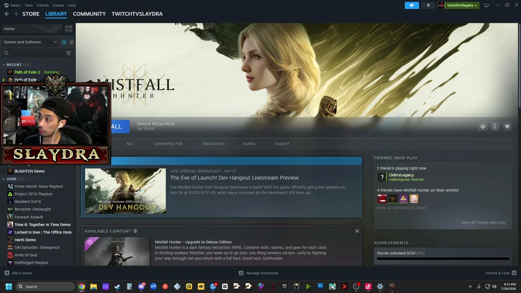Open the Steam announcements megaphone

coord(412,5)
